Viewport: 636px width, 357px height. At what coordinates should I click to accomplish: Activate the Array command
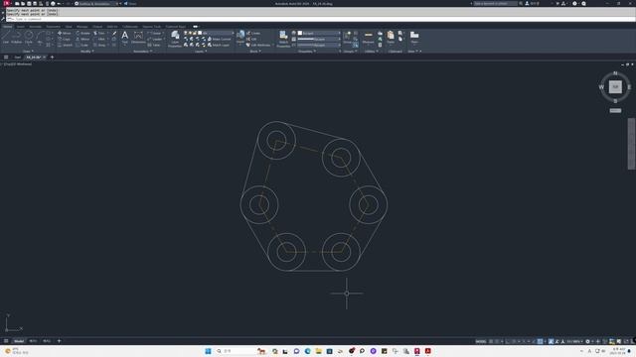(99, 45)
